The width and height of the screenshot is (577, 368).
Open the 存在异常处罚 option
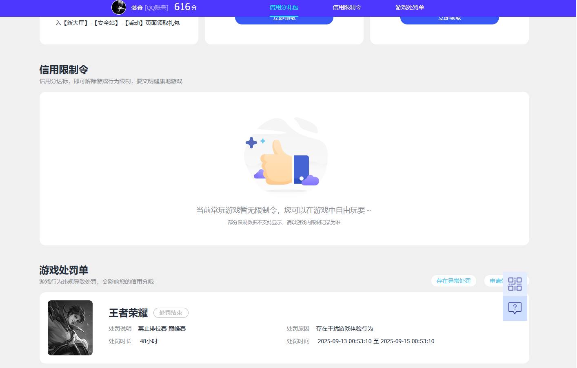click(x=453, y=281)
